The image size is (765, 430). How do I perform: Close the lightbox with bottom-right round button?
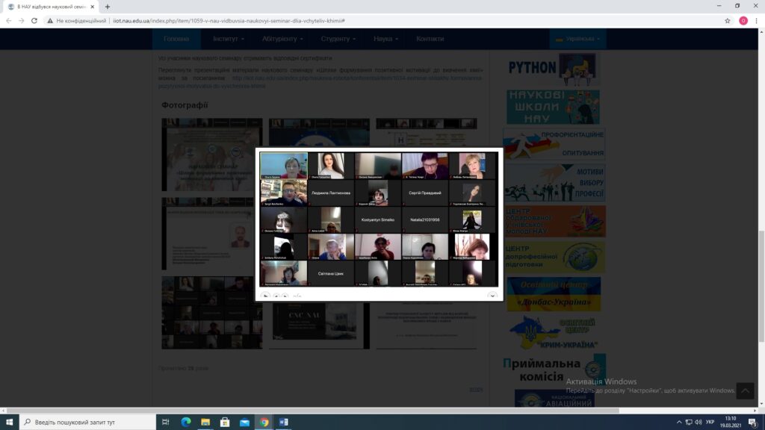click(x=492, y=296)
